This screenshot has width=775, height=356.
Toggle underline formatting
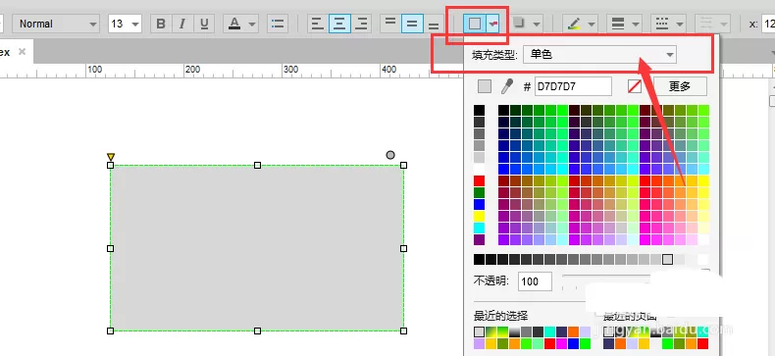click(204, 24)
